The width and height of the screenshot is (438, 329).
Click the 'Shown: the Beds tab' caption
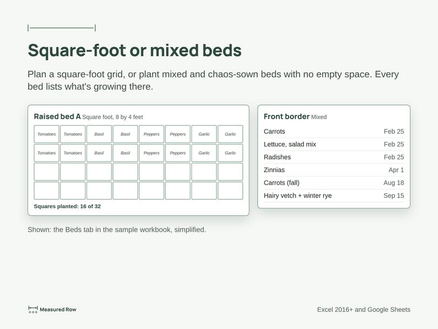click(117, 230)
